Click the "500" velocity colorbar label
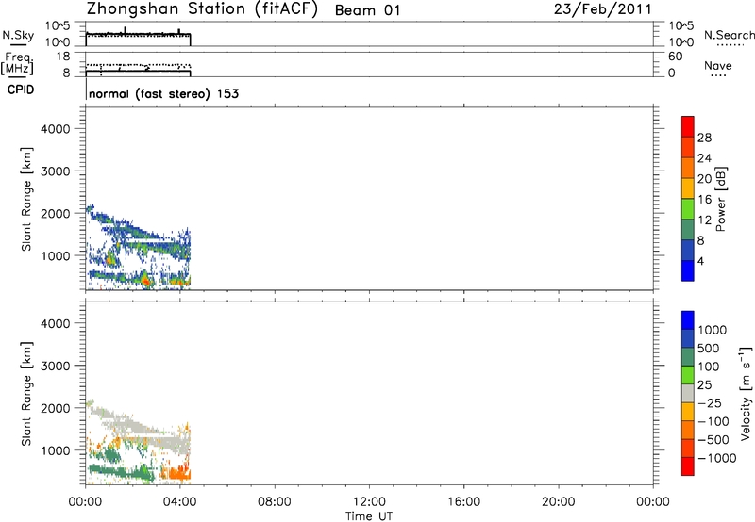755x522 pixels. [x=708, y=349]
